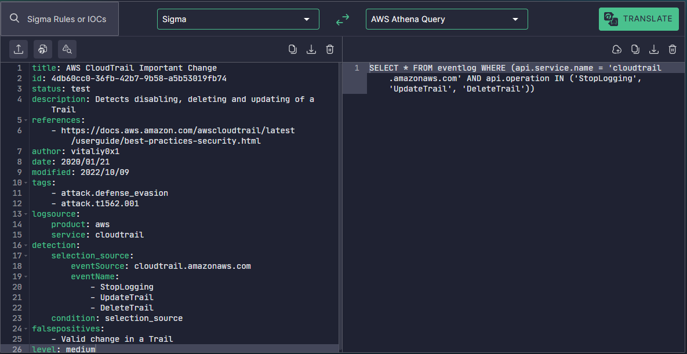The width and height of the screenshot is (687, 354).
Task: Click line 1 of the Athena query output
Action: 515,68
